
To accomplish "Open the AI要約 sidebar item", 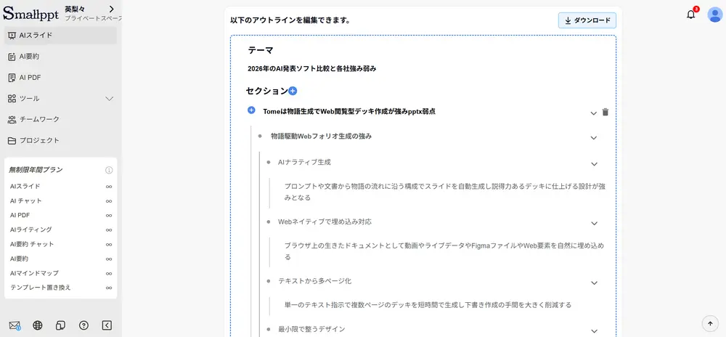I will pos(61,57).
